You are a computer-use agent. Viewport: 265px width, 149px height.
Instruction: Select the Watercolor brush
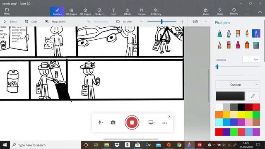247,34
